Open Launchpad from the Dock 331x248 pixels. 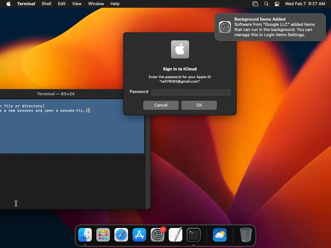coord(103,235)
